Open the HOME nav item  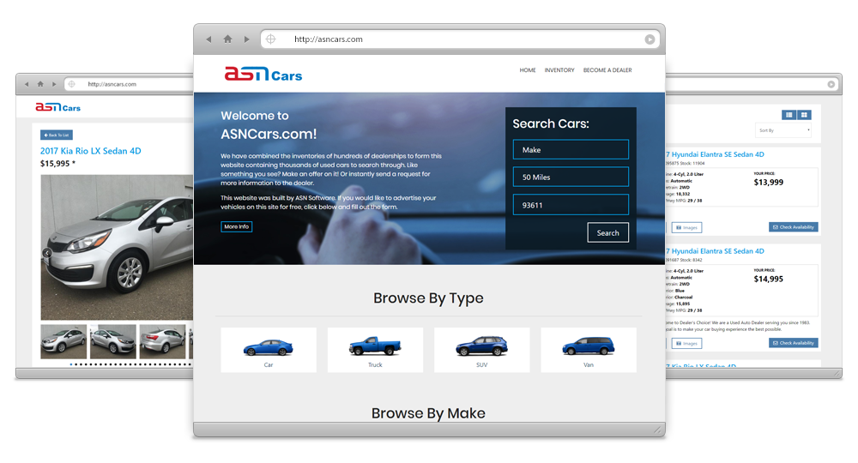pos(528,70)
